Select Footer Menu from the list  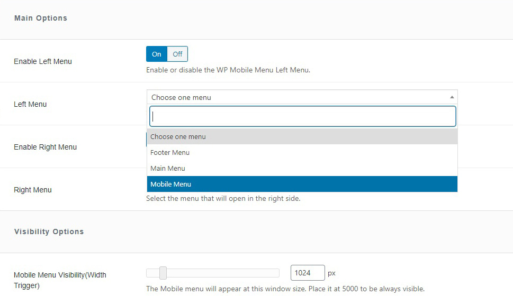click(302, 152)
